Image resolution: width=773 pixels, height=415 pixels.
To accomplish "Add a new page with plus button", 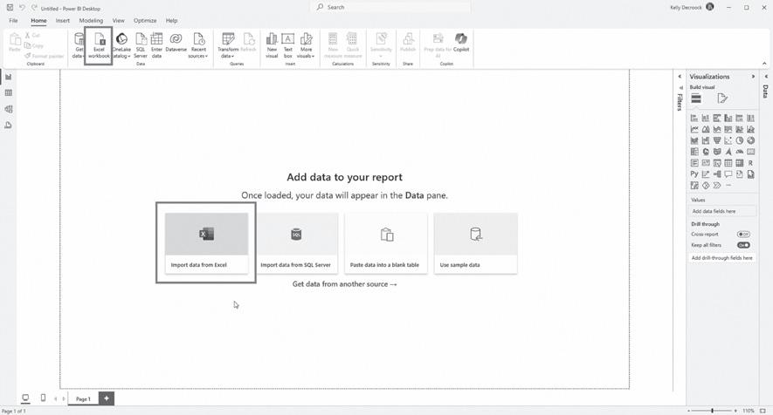I will (107, 398).
